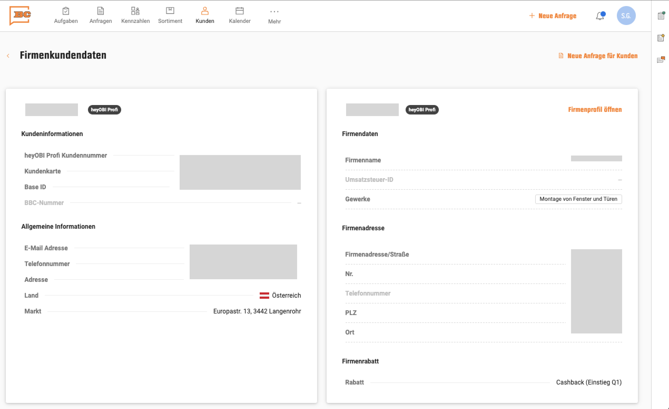This screenshot has width=669, height=409.
Task: Click the BC logo in header
Action: click(x=20, y=16)
